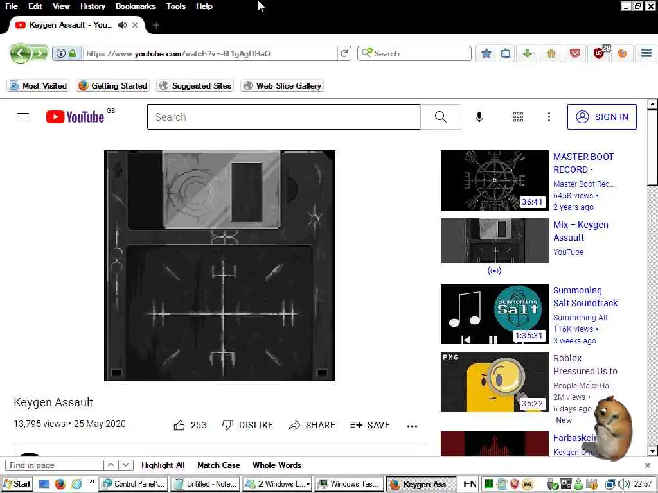
Task: Focus the YouTube search input field
Action: coord(283,117)
